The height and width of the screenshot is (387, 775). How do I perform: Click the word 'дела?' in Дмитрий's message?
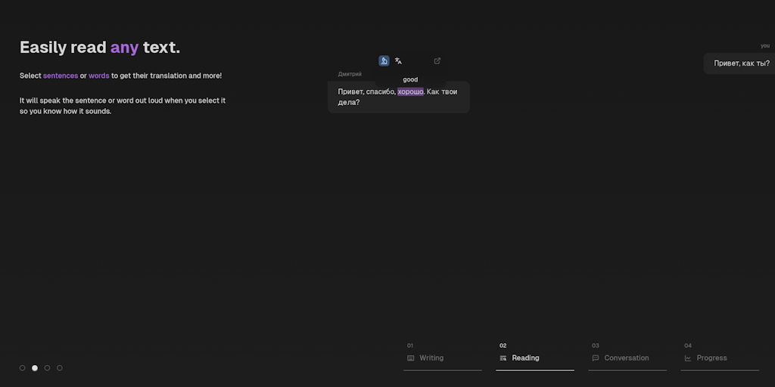(348, 103)
